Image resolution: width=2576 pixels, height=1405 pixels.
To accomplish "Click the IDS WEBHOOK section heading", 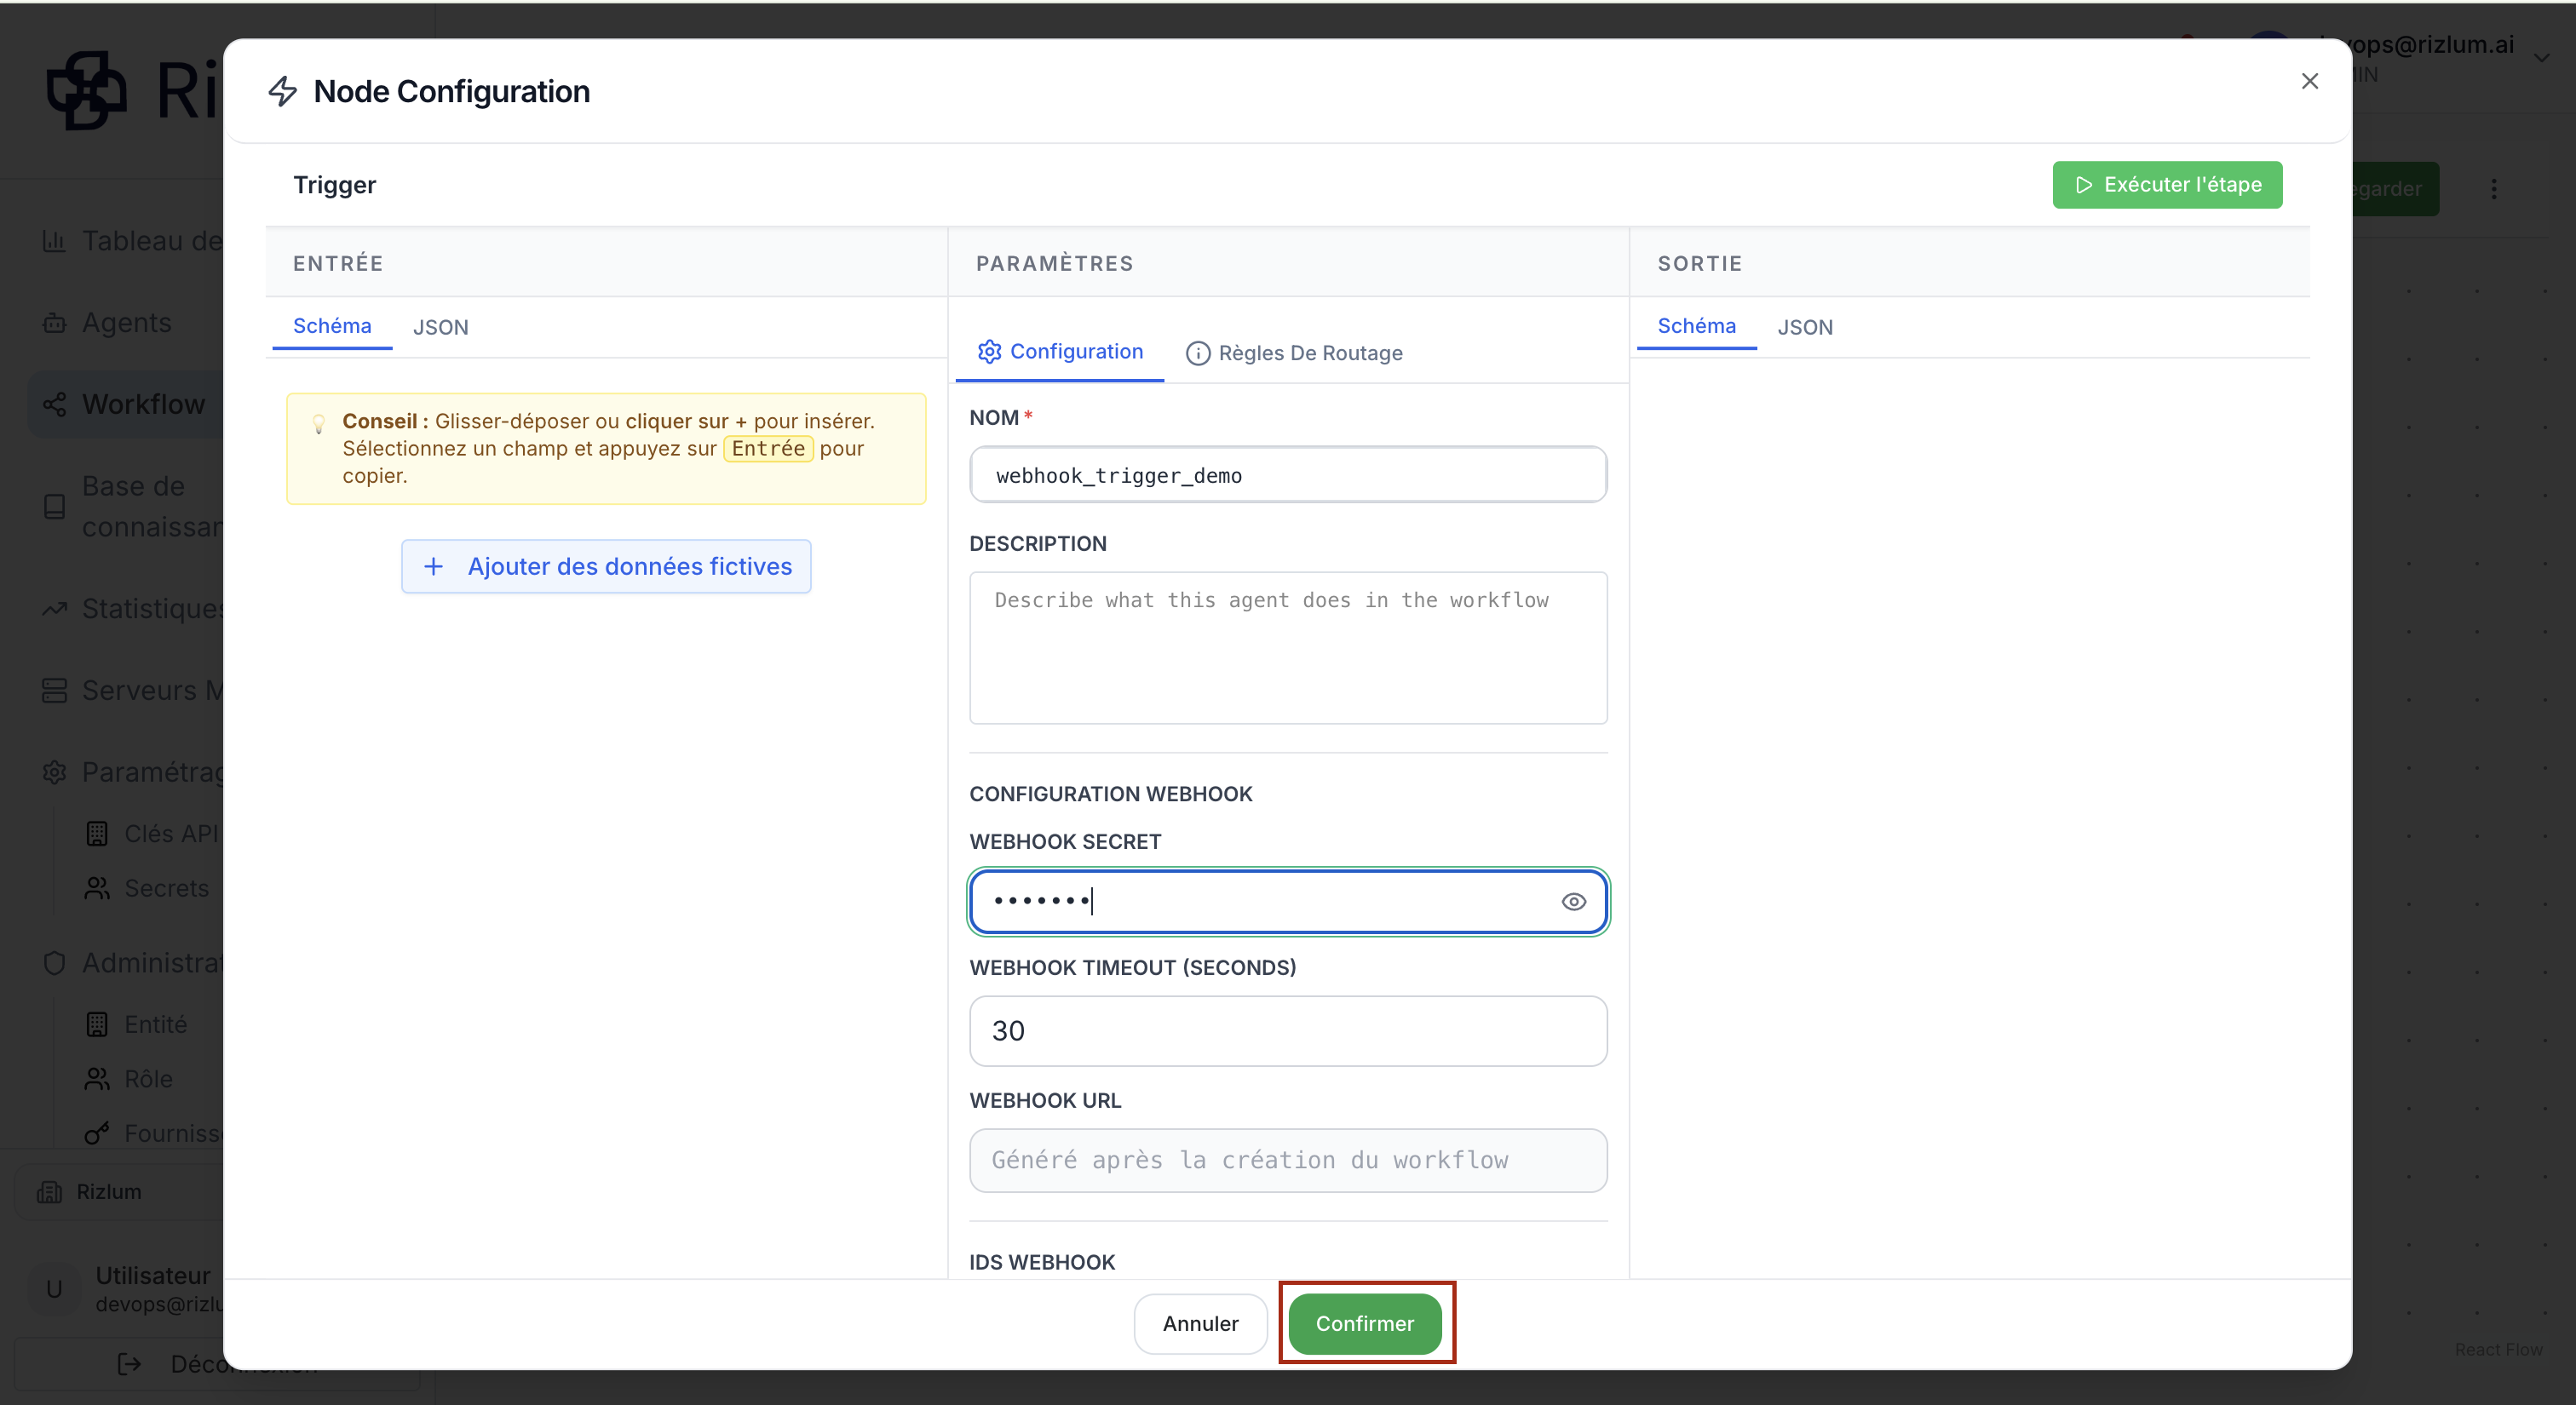I will pyautogui.click(x=1041, y=1261).
